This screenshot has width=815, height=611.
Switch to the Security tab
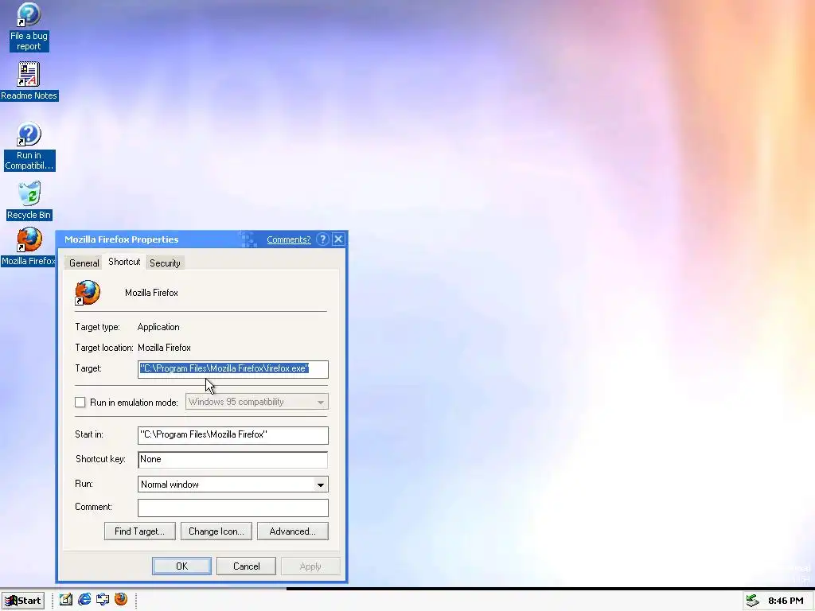tap(165, 263)
